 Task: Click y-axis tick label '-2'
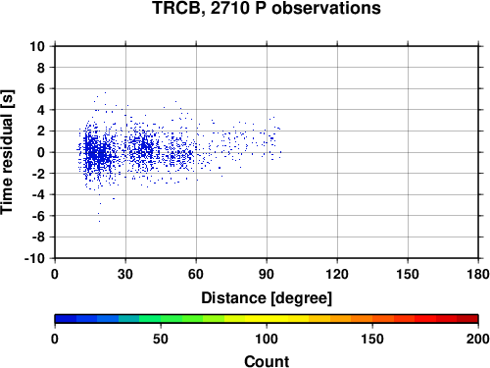point(38,174)
